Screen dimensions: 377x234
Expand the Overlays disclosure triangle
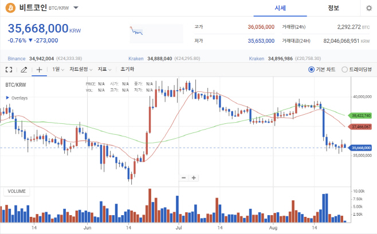coord(7,98)
